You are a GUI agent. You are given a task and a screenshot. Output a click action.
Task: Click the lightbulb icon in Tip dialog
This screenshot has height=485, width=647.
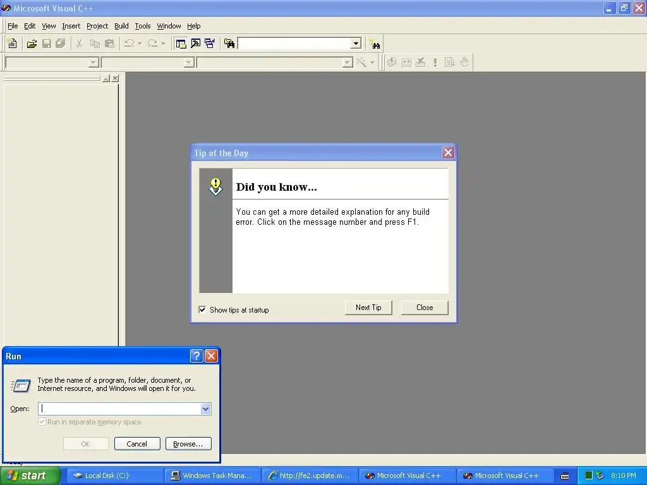[215, 186]
